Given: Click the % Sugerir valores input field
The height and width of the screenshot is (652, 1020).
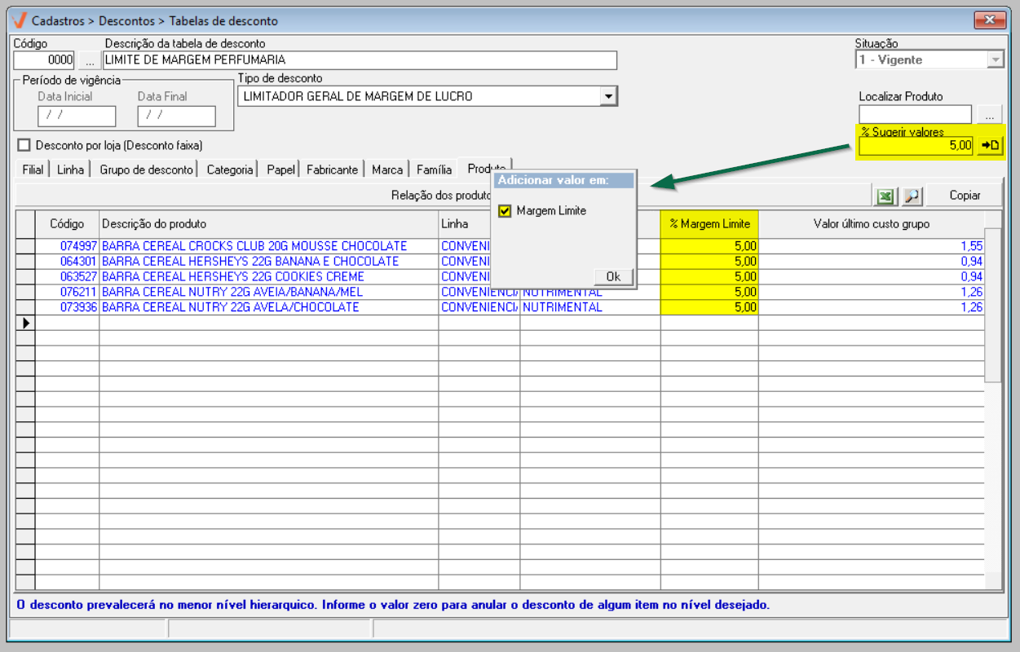Looking at the screenshot, I should point(915,146).
